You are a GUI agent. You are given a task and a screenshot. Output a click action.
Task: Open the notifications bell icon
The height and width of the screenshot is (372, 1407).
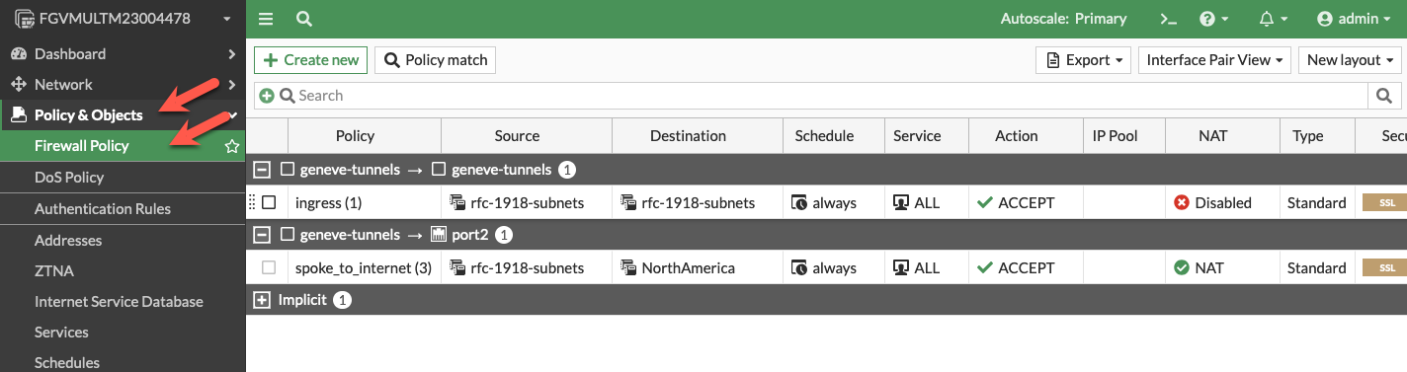click(x=1273, y=19)
